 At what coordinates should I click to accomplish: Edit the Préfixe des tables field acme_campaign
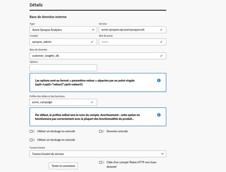coord(63,102)
